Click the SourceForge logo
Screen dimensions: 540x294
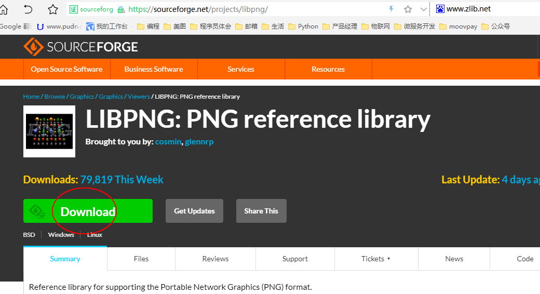pyautogui.click(x=80, y=47)
